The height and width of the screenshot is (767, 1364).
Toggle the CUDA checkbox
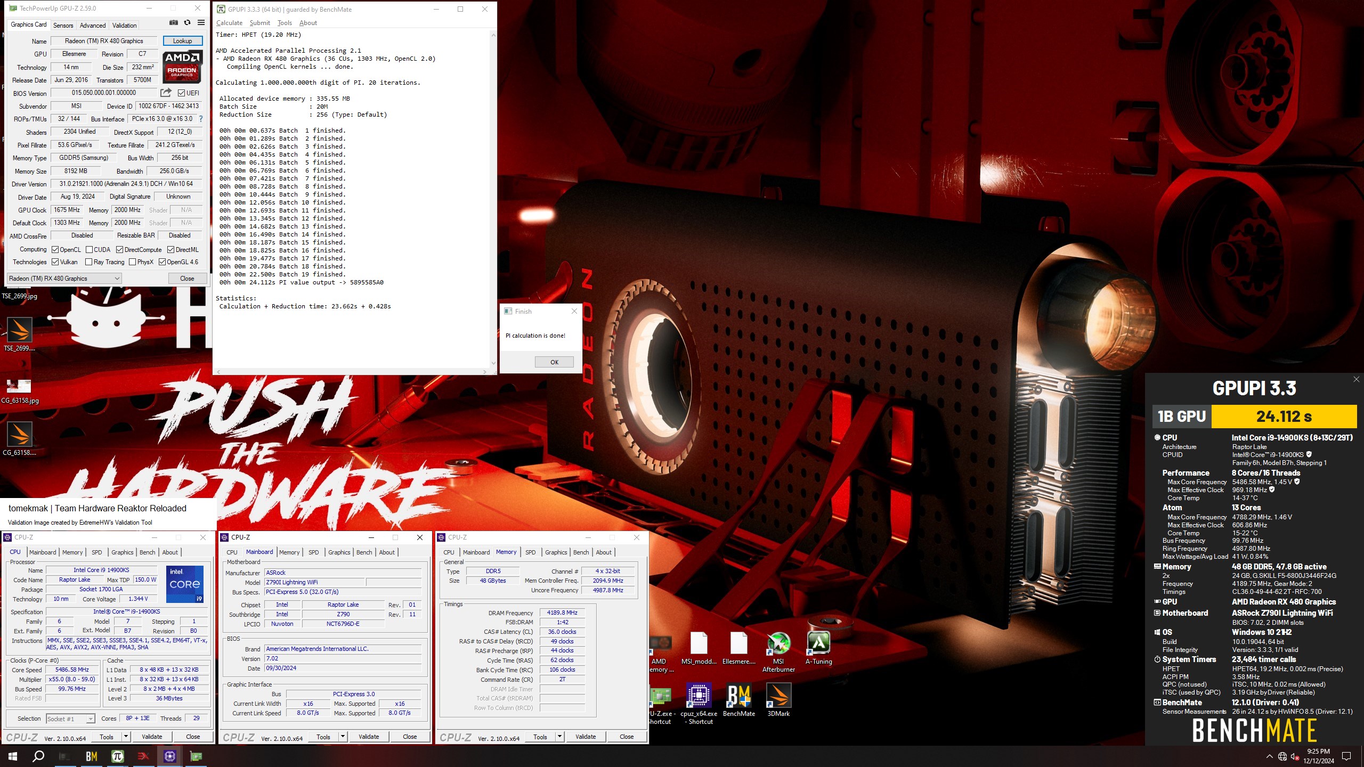click(89, 250)
